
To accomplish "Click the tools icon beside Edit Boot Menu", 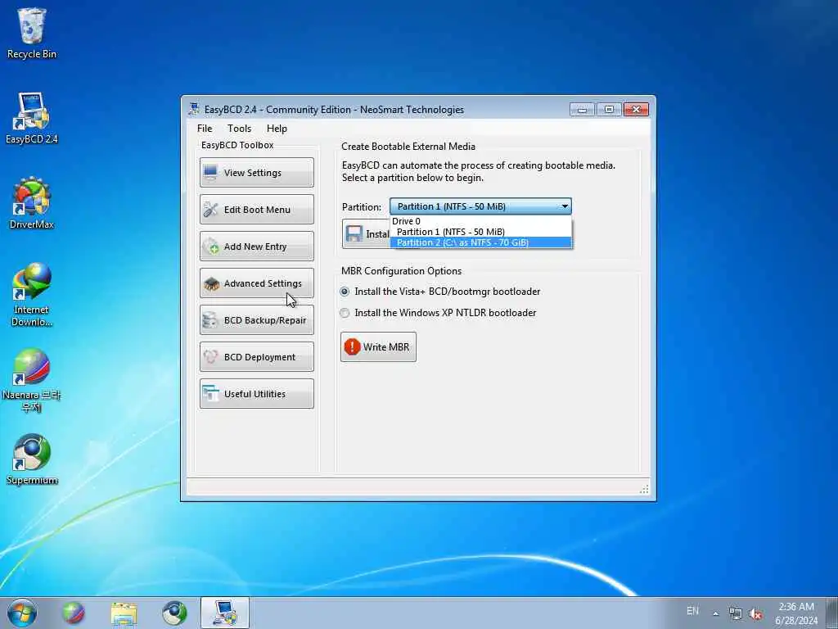I will point(210,209).
